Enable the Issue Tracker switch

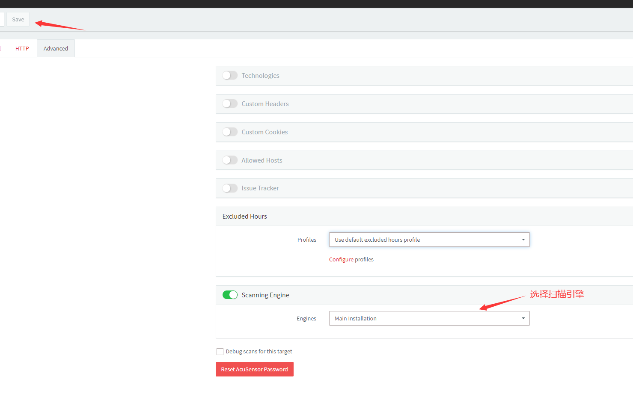[230, 188]
